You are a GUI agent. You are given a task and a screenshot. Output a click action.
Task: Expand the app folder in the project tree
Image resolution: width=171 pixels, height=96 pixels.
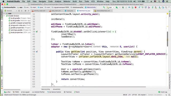(x=4, y=14)
